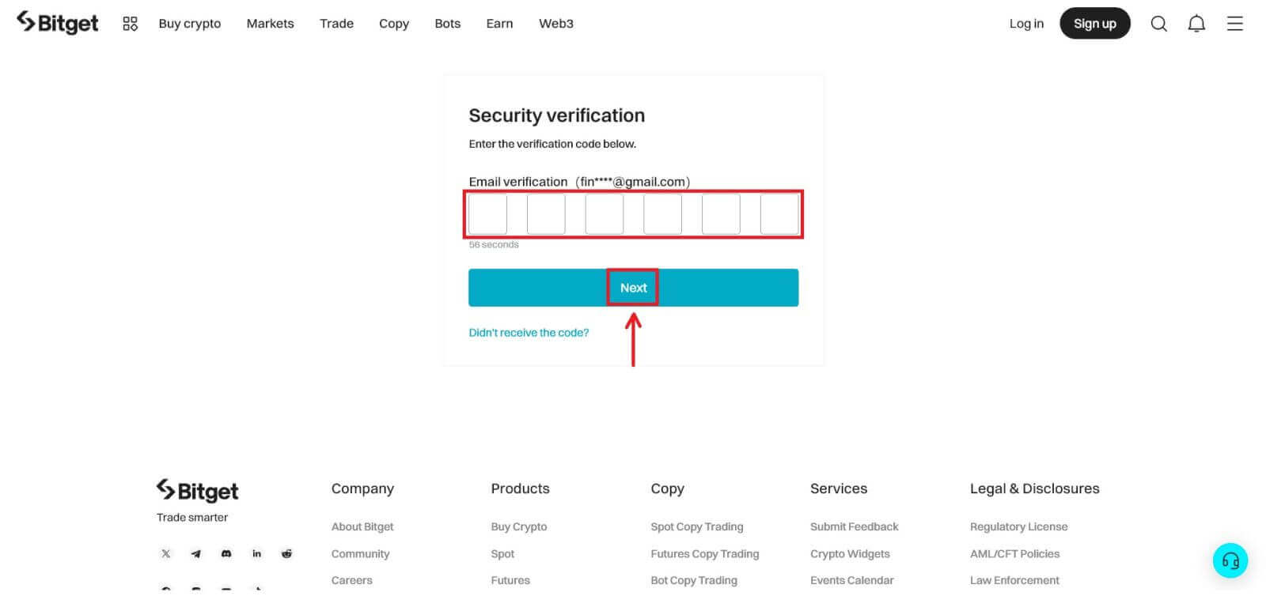Expand the Trade navigation menu
Viewport: 1266px width, 596px height.
coord(336,24)
